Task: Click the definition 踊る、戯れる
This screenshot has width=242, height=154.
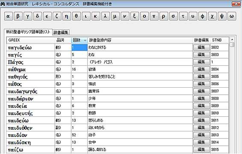Action: pos(97,150)
